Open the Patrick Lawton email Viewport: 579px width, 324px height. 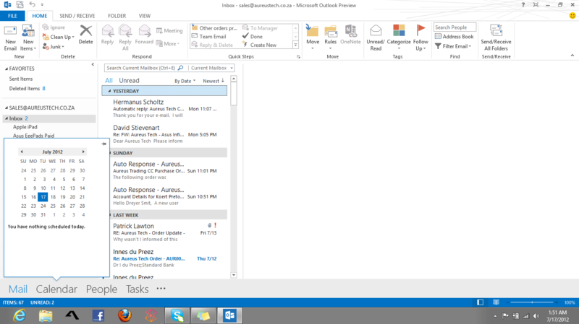click(164, 232)
